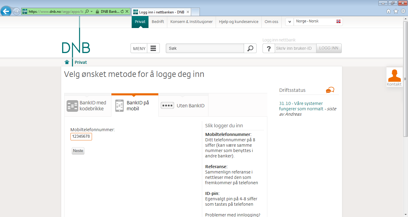The height and width of the screenshot is (217, 408).
Task: Select the 'Uten BankID' tab
Action: (x=183, y=106)
